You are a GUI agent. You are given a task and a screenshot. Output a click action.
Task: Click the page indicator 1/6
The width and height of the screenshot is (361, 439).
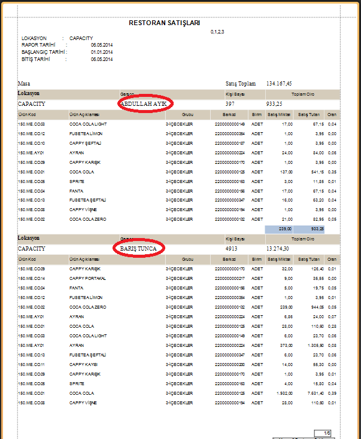point(323,434)
